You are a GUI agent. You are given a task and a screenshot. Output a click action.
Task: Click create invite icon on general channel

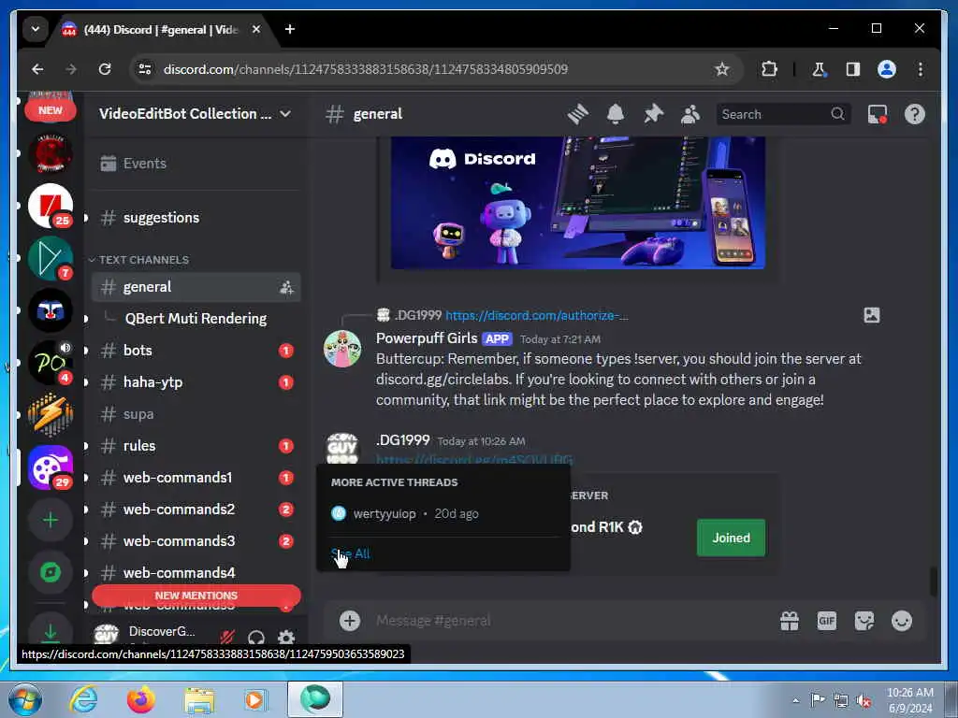pos(286,288)
